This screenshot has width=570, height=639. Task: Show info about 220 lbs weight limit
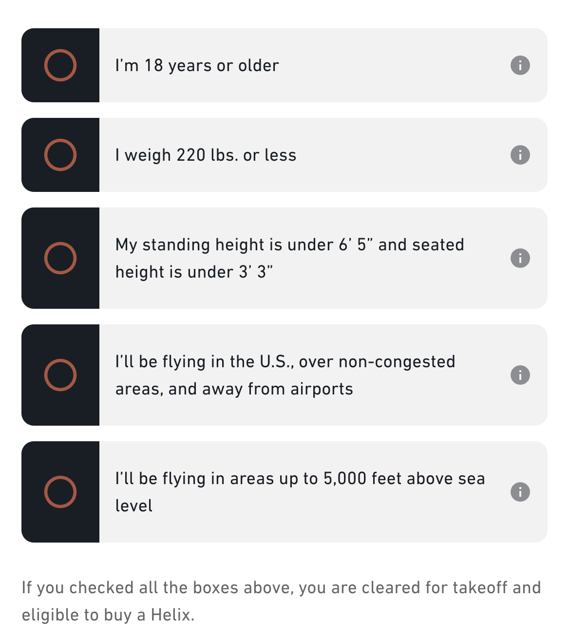click(x=520, y=155)
